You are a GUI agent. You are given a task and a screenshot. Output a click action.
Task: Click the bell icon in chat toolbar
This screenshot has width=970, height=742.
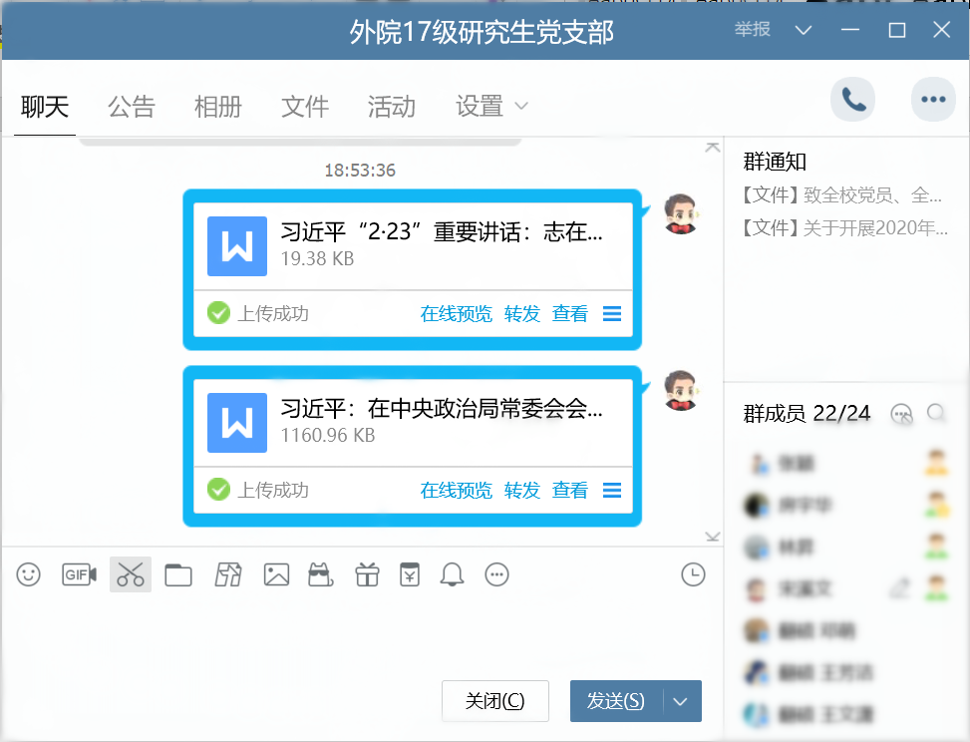point(453,574)
